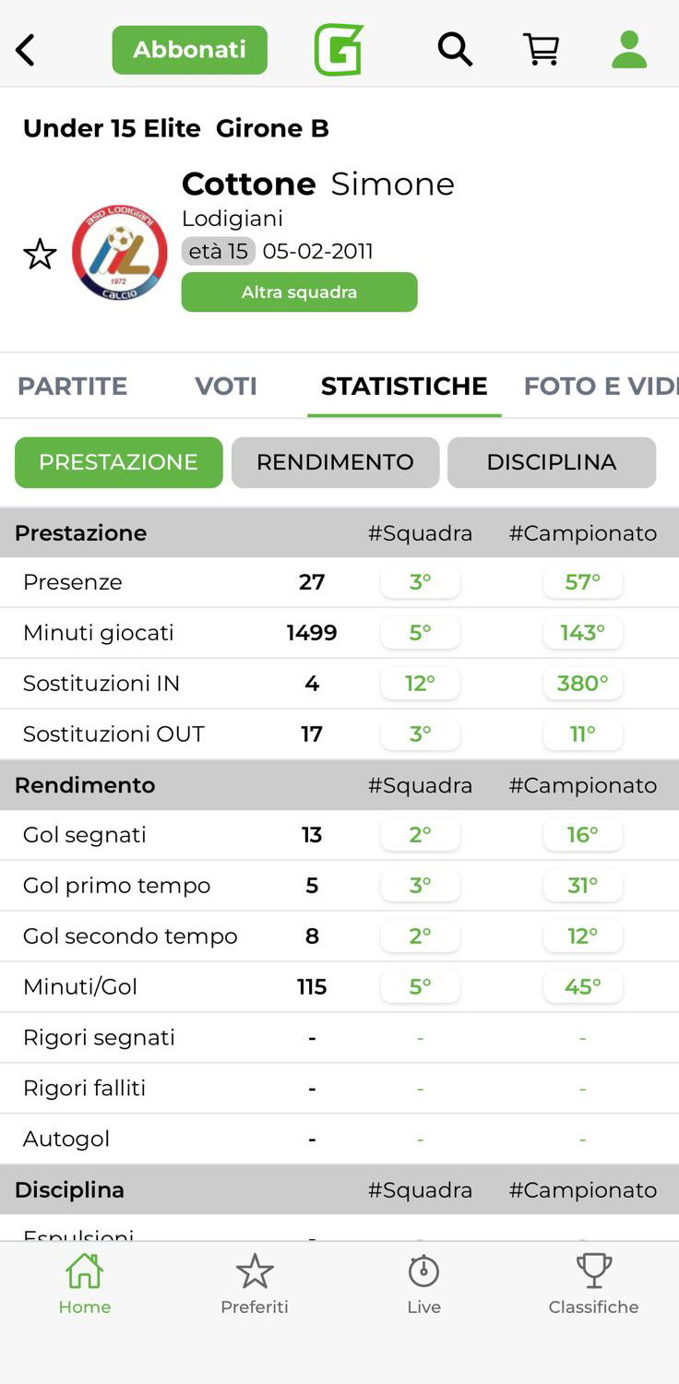Open the shopping cart icon
679x1384 pixels.
[542, 50]
